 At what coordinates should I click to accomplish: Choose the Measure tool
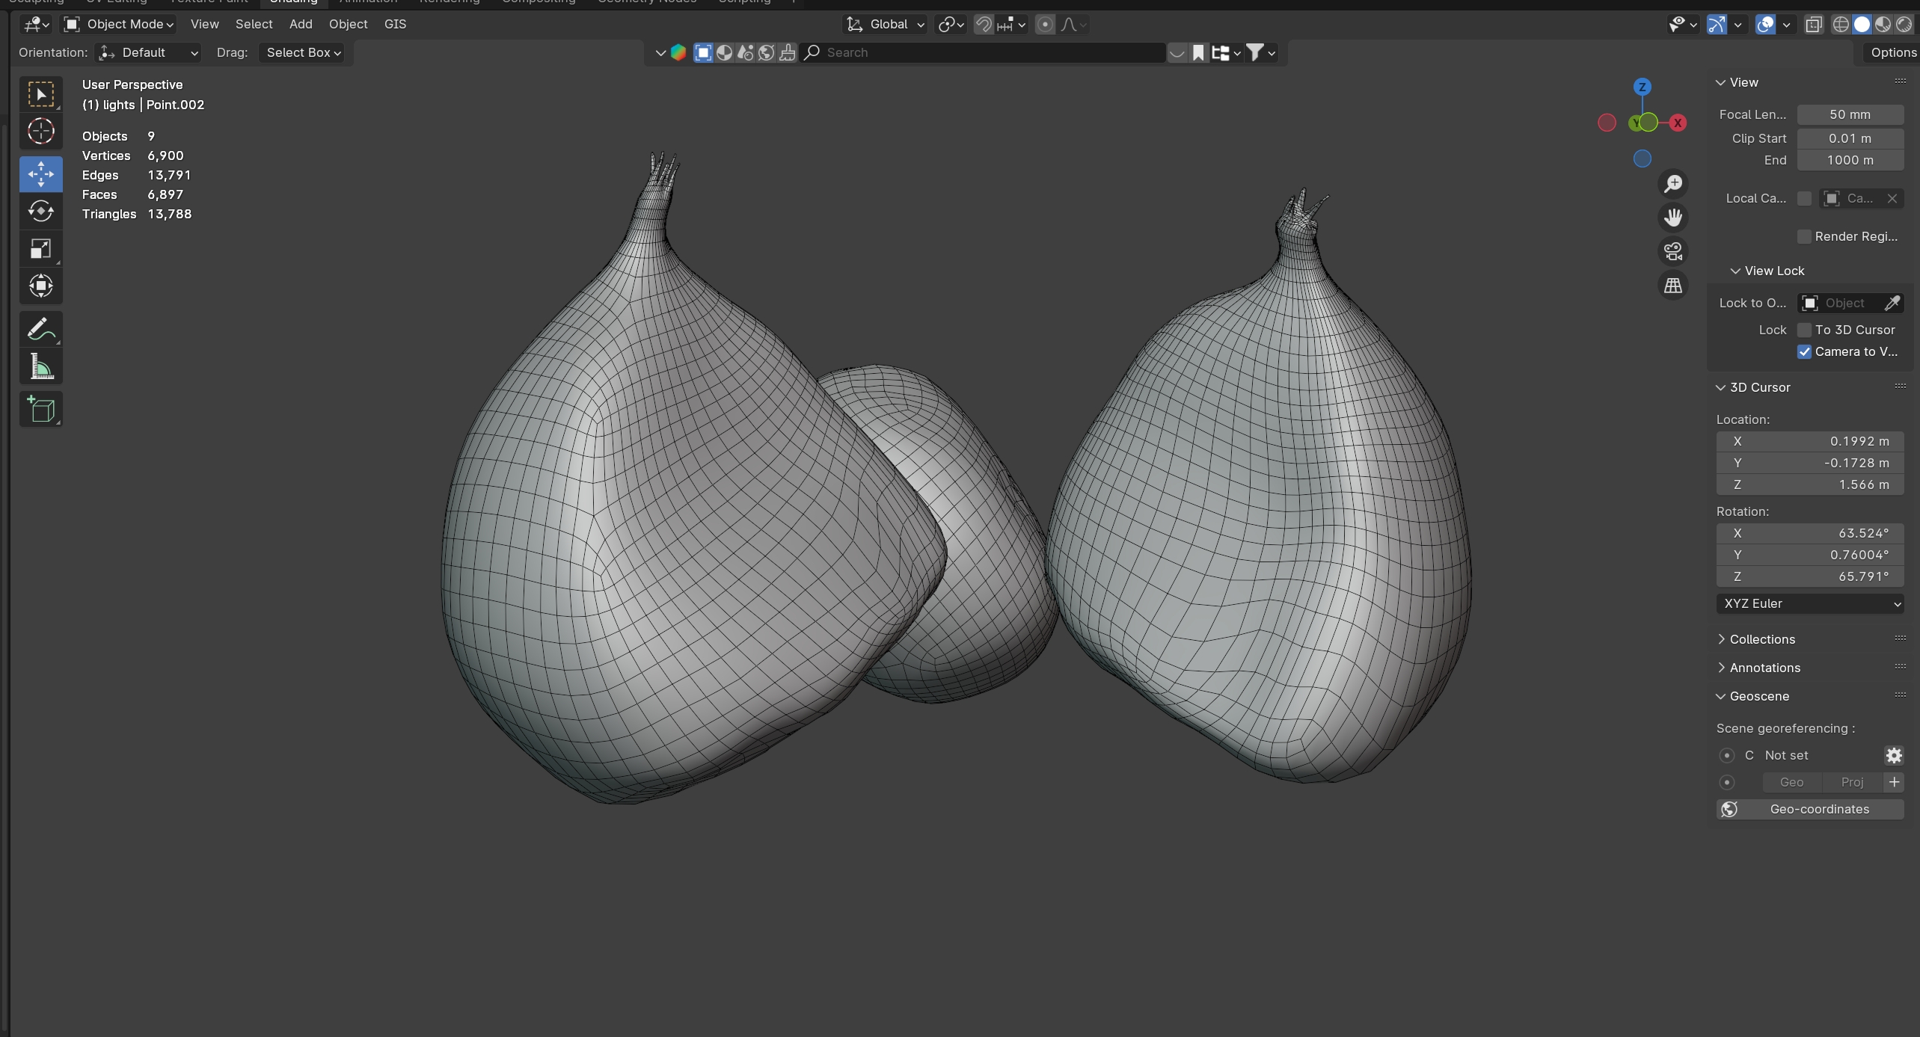coord(40,367)
